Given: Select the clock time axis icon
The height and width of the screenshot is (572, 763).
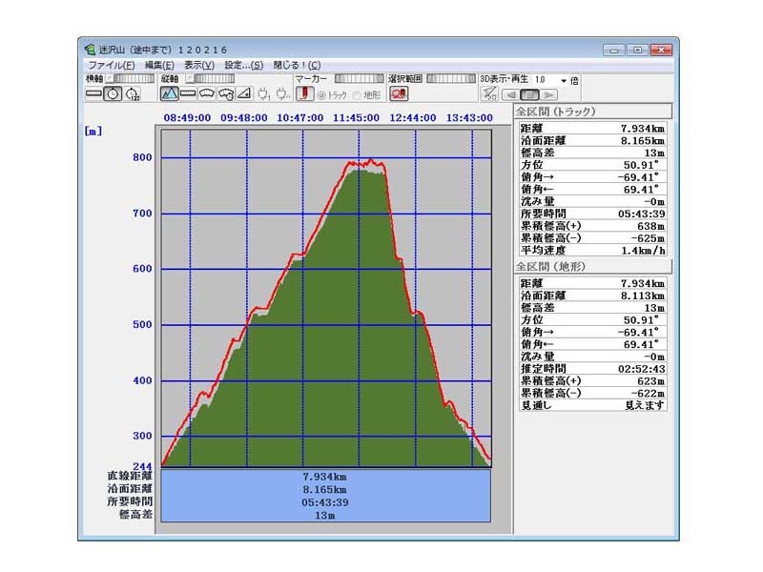Looking at the screenshot, I should [x=113, y=93].
